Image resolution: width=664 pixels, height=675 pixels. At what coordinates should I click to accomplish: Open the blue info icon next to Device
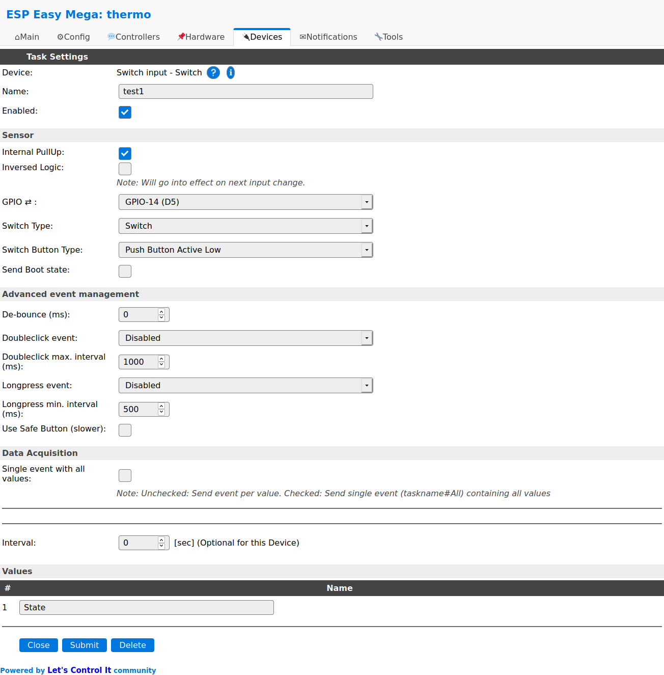231,72
